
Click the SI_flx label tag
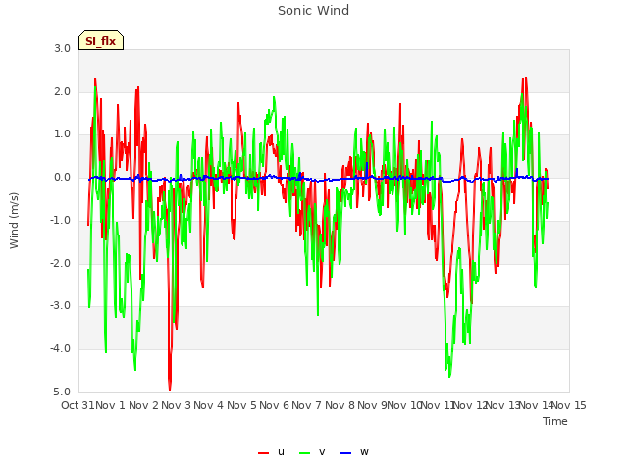[101, 40]
